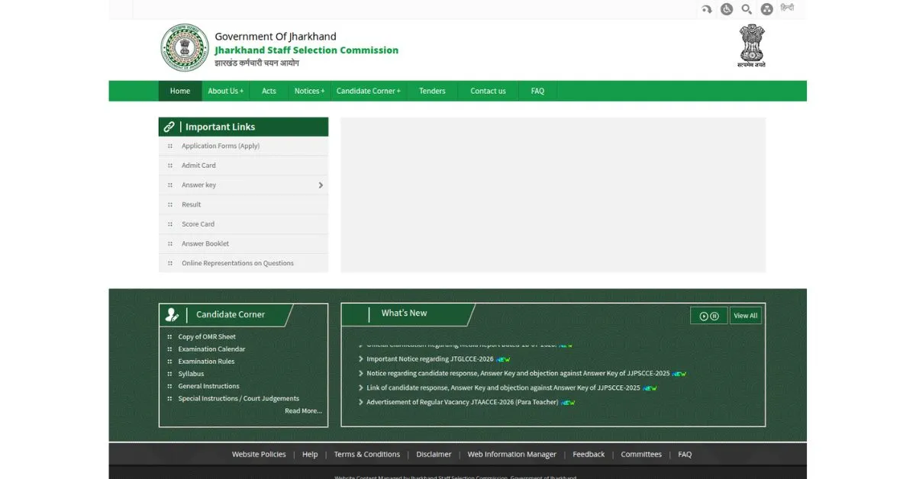Open Web Information Manager footer link
The width and height of the screenshot is (916, 479).
pos(512,455)
